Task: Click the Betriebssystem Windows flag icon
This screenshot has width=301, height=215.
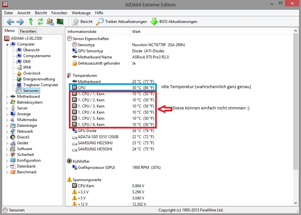Action: tap(13, 102)
